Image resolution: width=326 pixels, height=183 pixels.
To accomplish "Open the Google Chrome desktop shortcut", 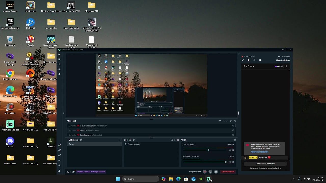I will 10,75.
